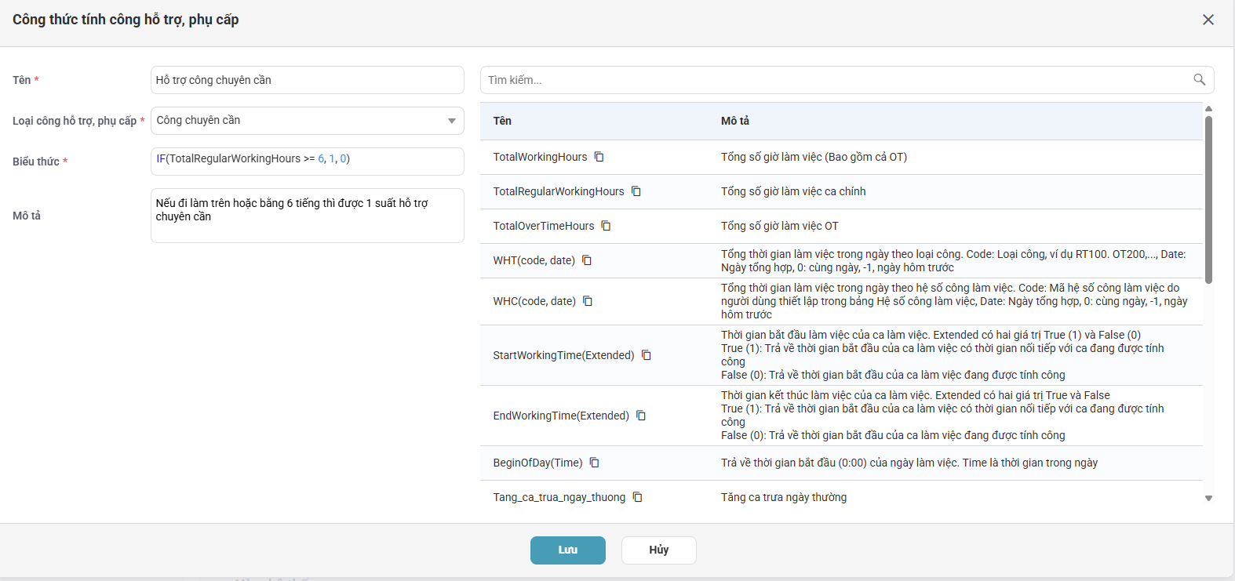Image resolution: width=1235 pixels, height=581 pixels.
Task: Focus the Tên input field
Action: (x=308, y=80)
